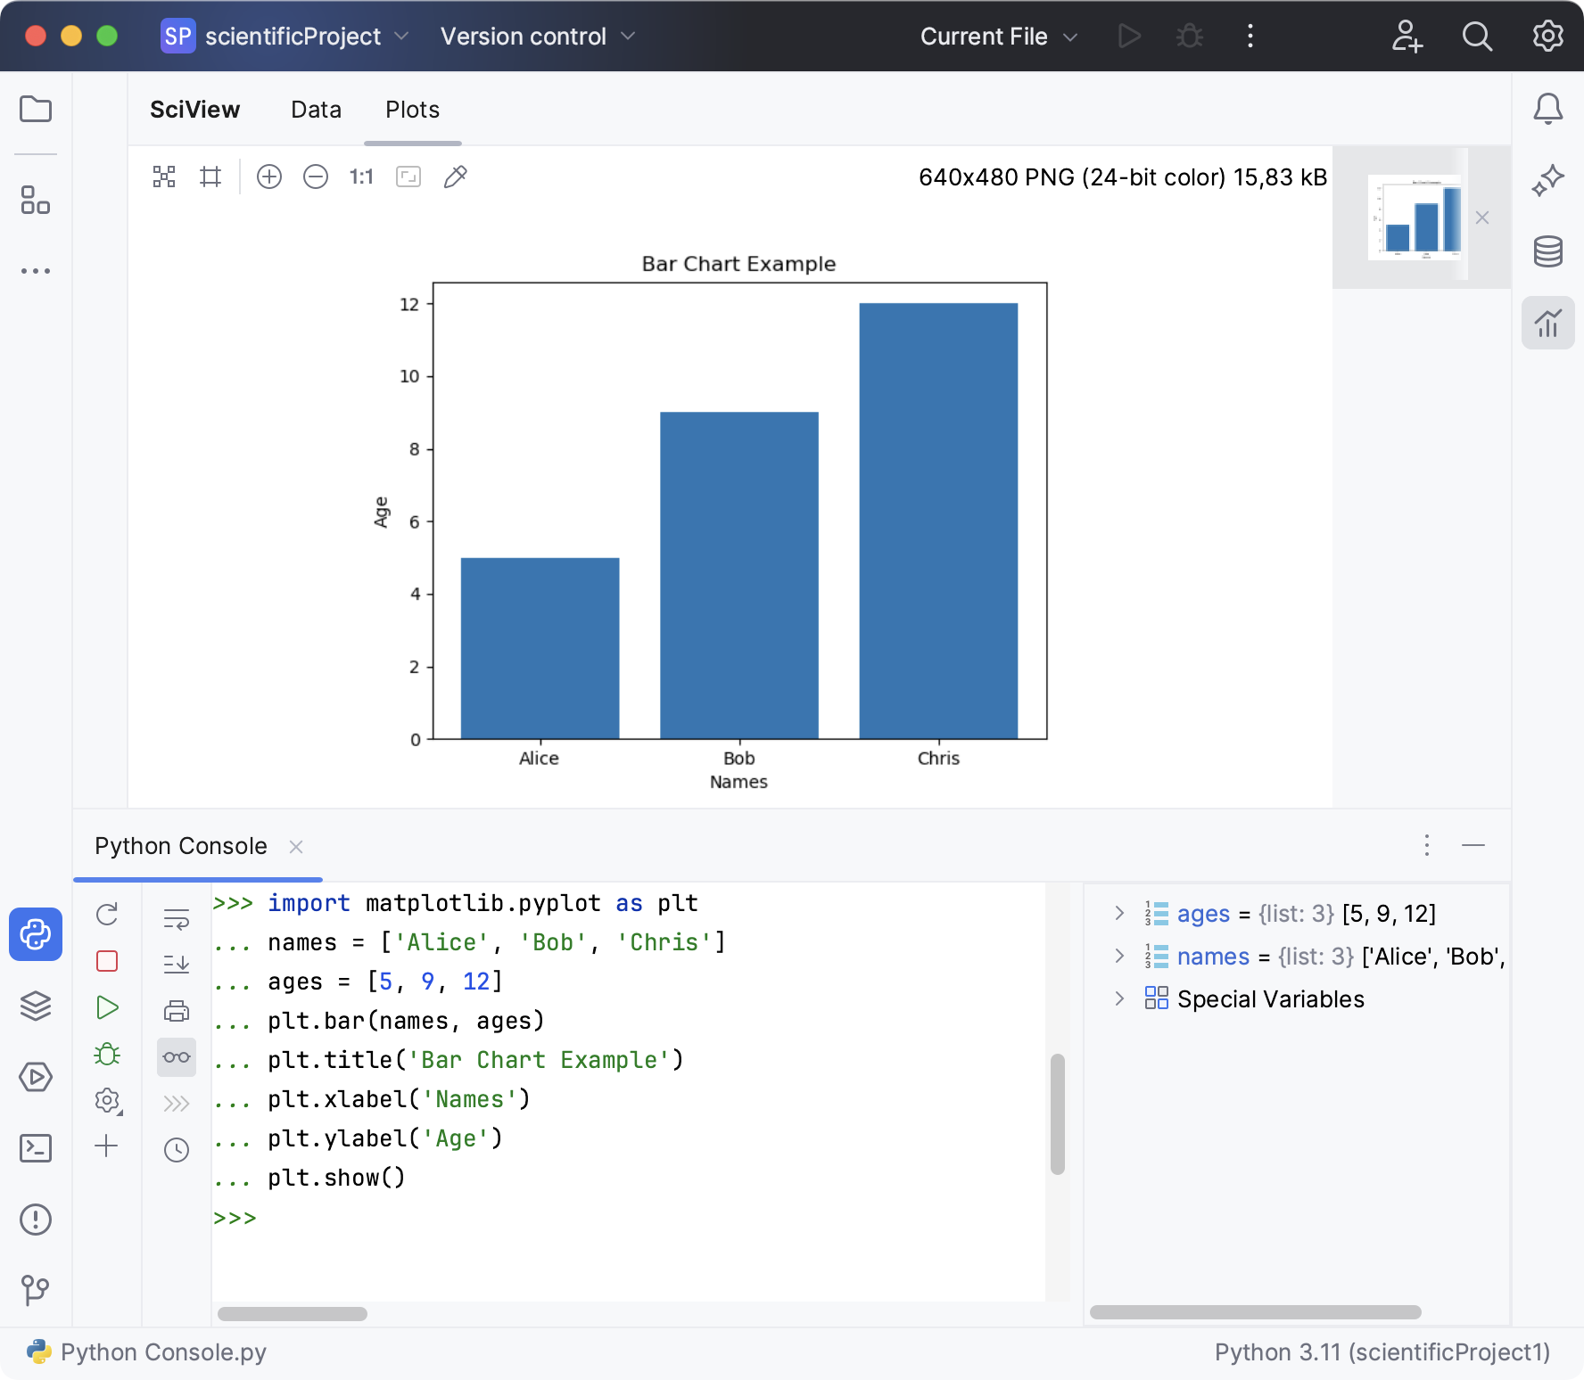This screenshot has height=1380, width=1584.
Task: Open a new console with the plus icon
Action: coord(106,1149)
